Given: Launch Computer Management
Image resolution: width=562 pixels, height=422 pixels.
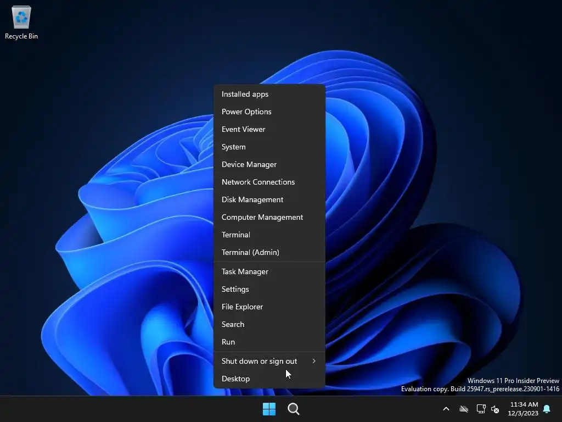Looking at the screenshot, I should click(x=269, y=217).
